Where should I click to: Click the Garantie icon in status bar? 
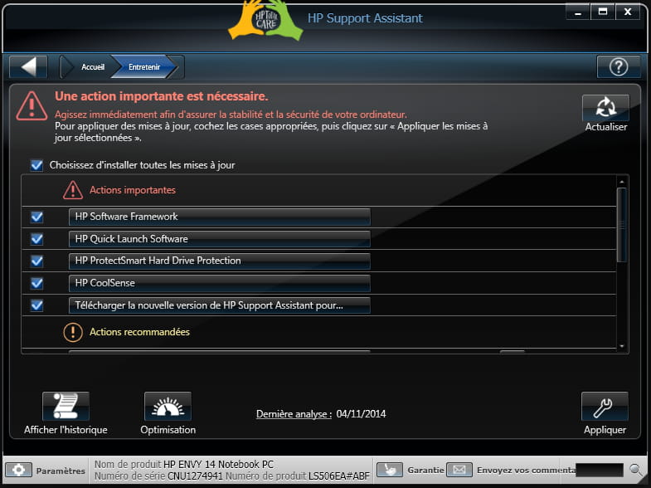click(x=390, y=470)
